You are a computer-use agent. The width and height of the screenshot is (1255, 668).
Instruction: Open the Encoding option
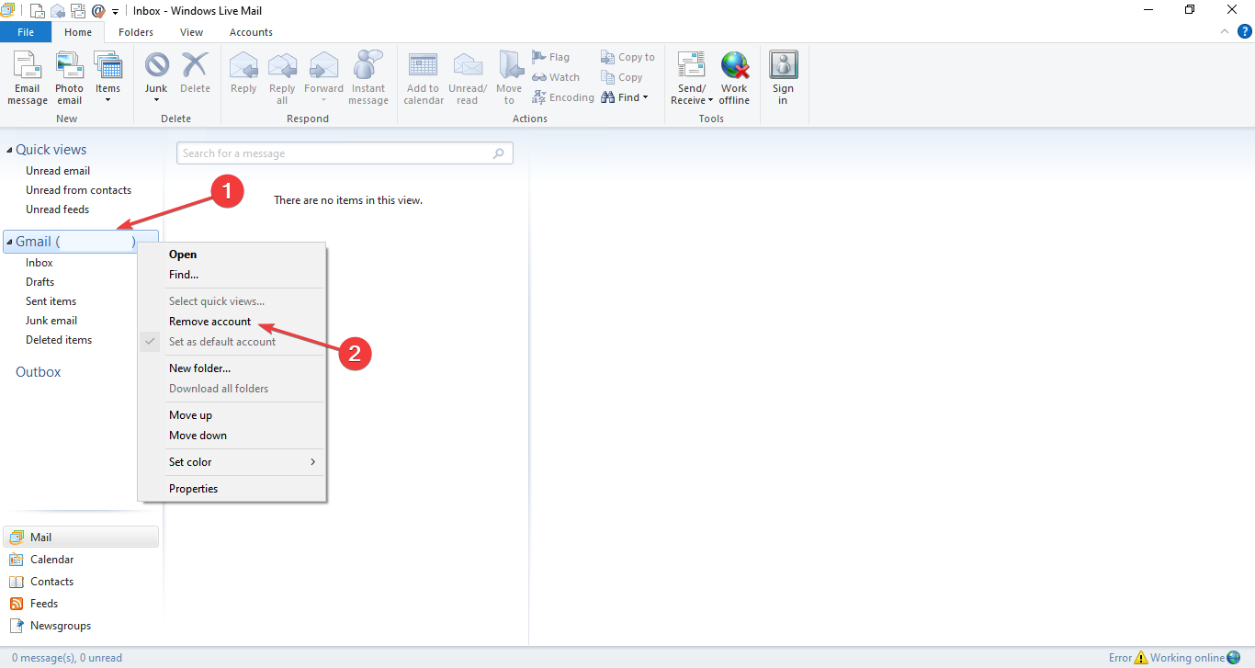point(563,97)
